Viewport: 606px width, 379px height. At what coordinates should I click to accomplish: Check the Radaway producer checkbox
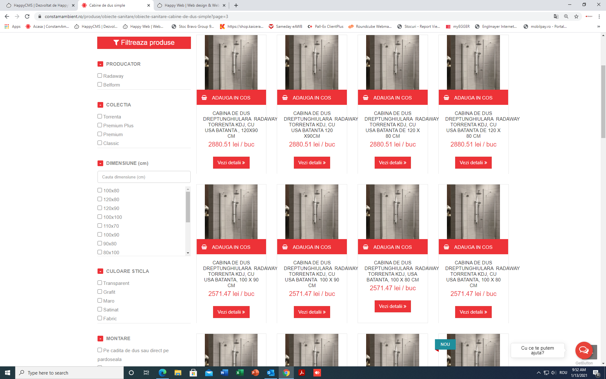100,75
